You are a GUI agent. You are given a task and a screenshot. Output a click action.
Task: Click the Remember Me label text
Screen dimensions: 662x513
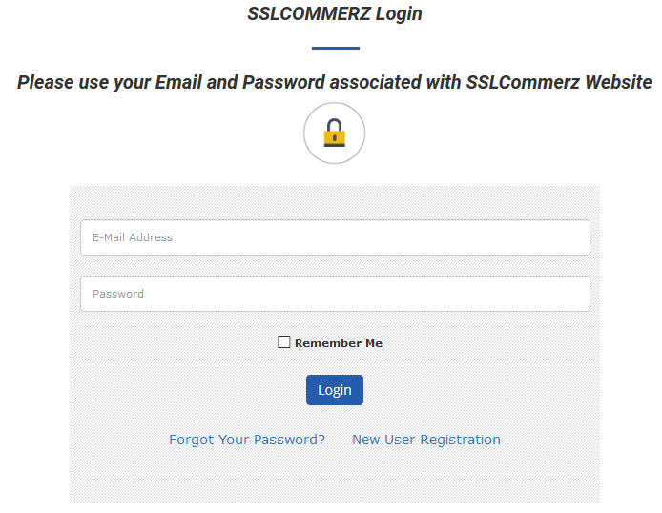click(339, 343)
